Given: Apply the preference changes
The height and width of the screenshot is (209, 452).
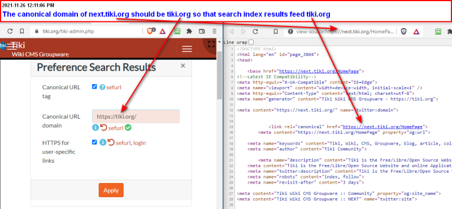Looking at the screenshot, I should click(111, 190).
